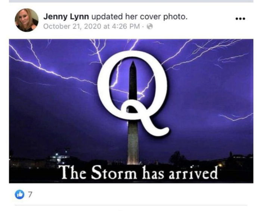Click the large white Q in the photo
Viewport: 260px width, 211px height.
[x=133, y=93]
